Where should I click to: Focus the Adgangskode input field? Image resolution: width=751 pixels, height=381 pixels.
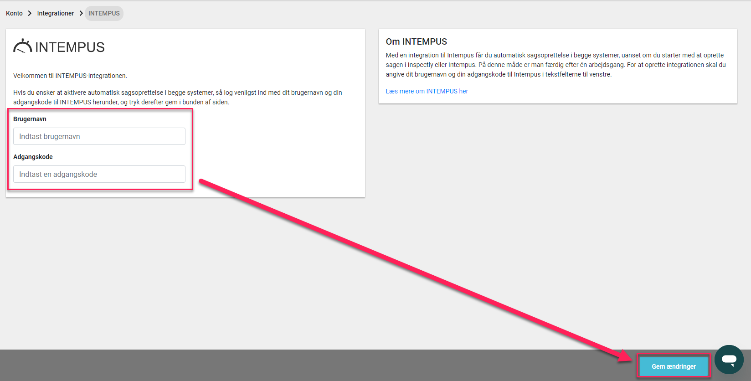(99, 174)
